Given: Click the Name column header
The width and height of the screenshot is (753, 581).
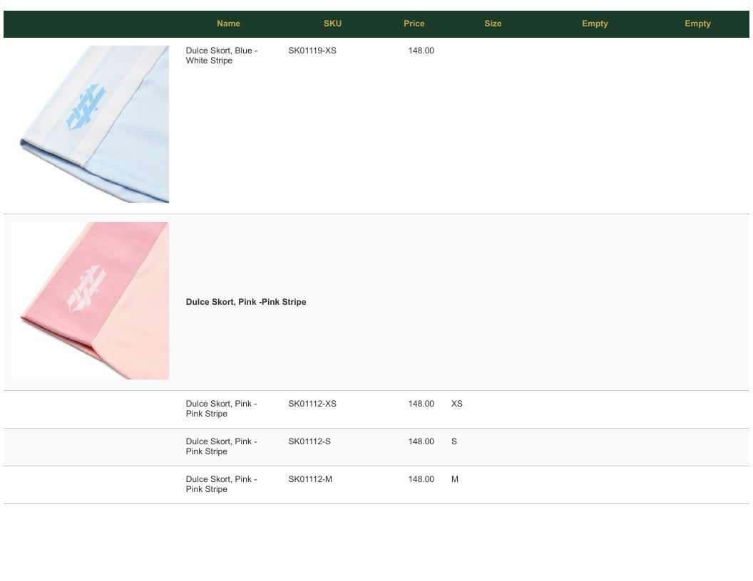Looking at the screenshot, I should coord(229,23).
